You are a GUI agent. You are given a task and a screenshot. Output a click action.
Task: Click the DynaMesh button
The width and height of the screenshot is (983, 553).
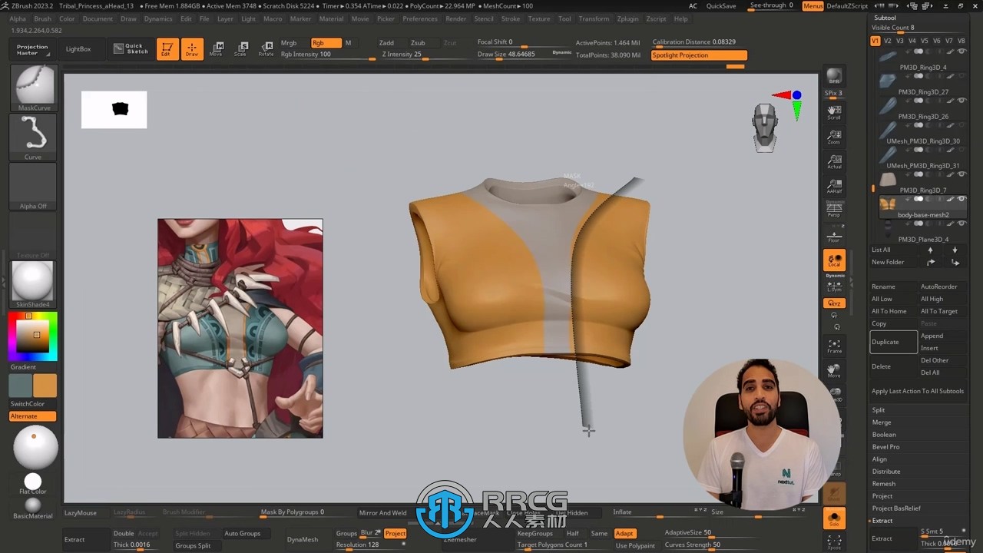(x=303, y=539)
